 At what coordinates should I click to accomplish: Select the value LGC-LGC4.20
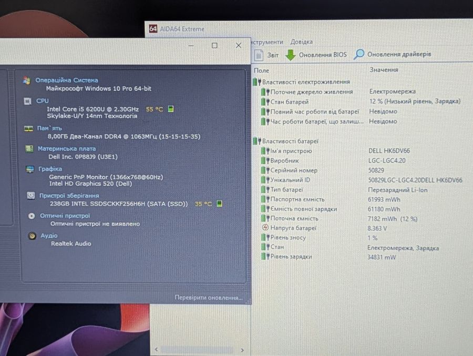click(x=387, y=160)
